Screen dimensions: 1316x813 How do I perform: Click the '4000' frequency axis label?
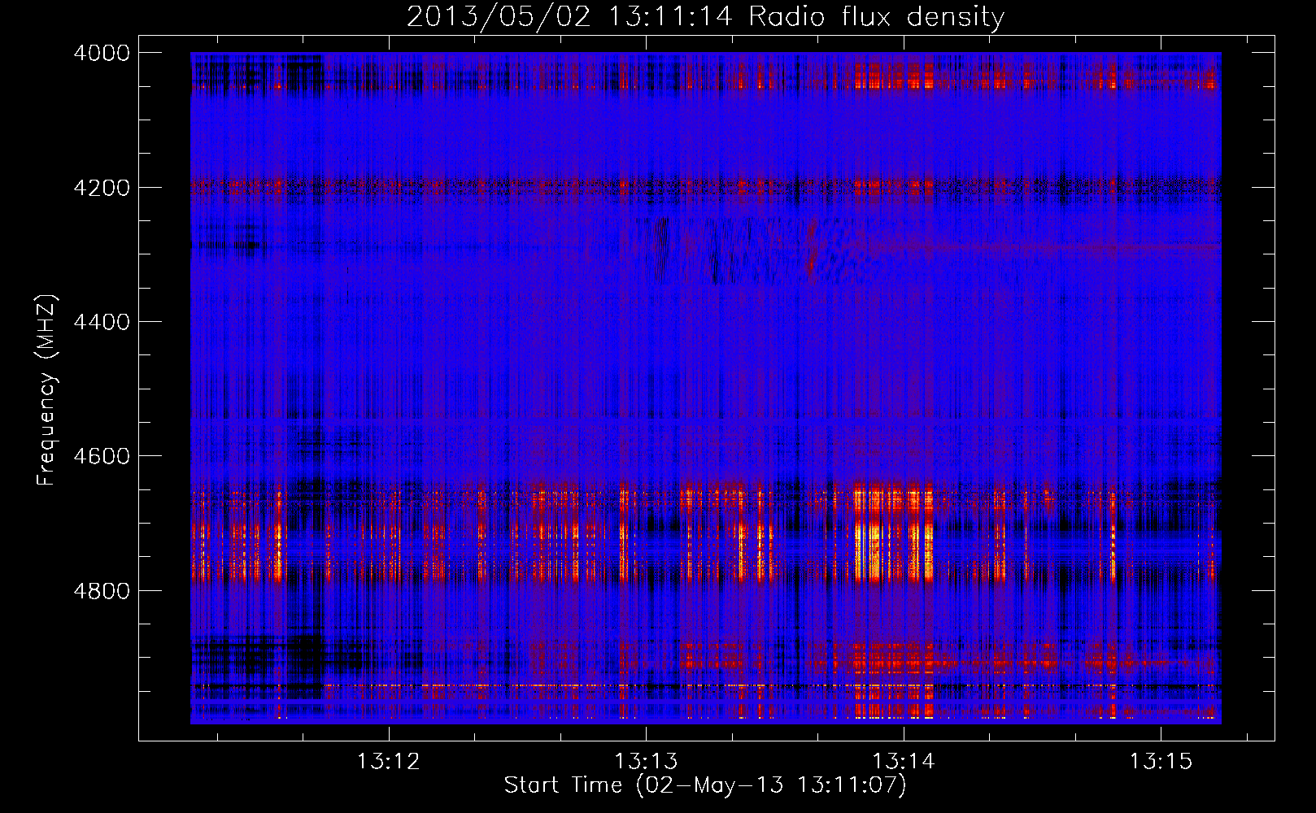pyautogui.click(x=102, y=53)
